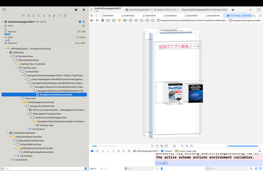This screenshot has height=171, width=263.
Task: Continue program execution in debug bar
Action: click(97, 151)
